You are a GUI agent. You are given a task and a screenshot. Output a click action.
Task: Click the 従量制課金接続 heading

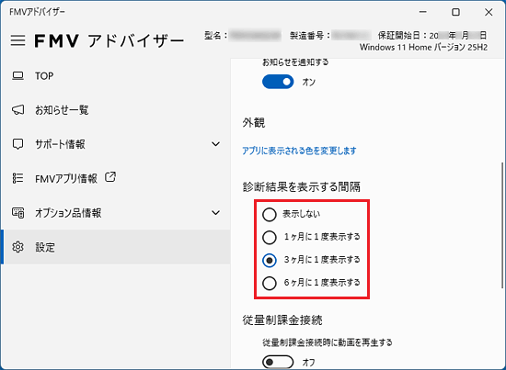282,320
